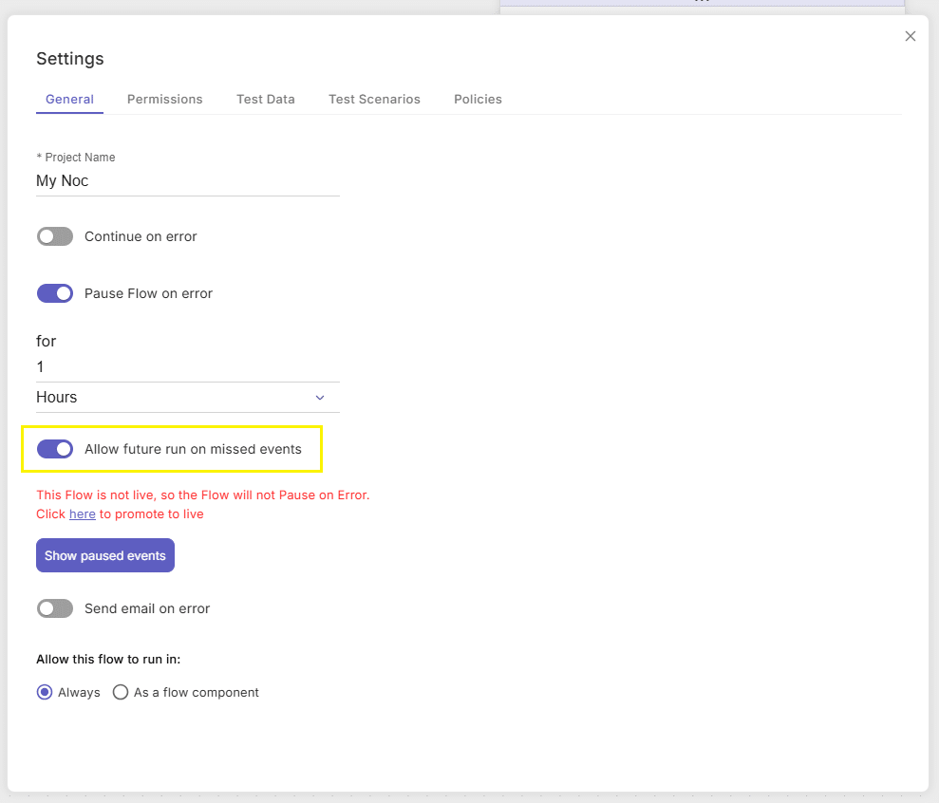The height and width of the screenshot is (803, 939).
Task: Open the Test Data tab
Action: 265,100
